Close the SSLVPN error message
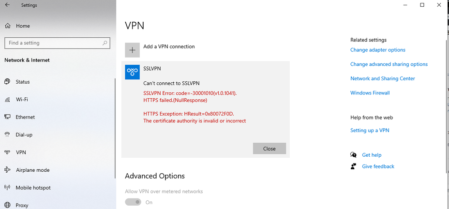This screenshot has width=449, height=209. 269,149
